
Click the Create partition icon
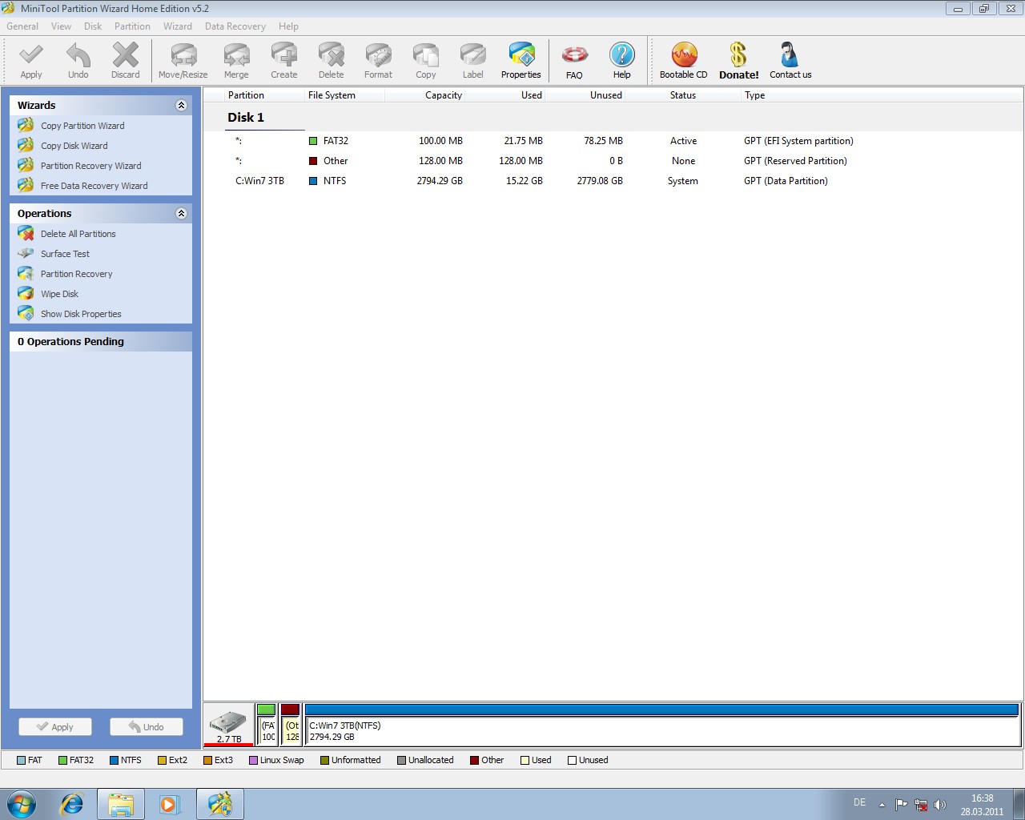(x=283, y=55)
